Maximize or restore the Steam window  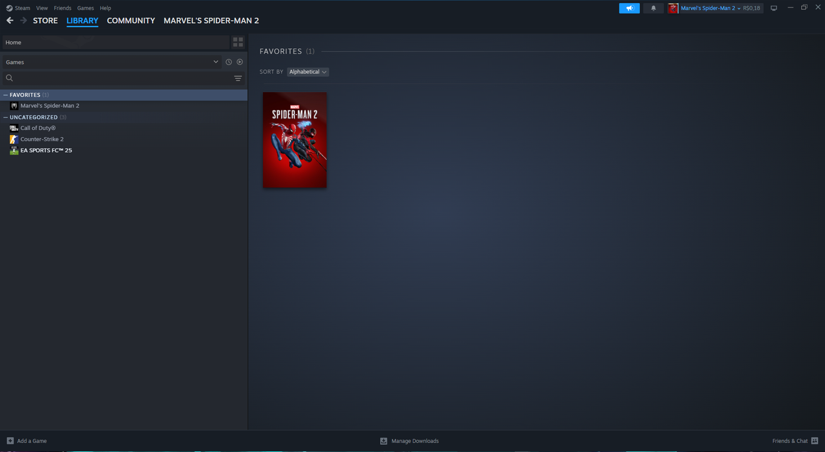point(804,8)
